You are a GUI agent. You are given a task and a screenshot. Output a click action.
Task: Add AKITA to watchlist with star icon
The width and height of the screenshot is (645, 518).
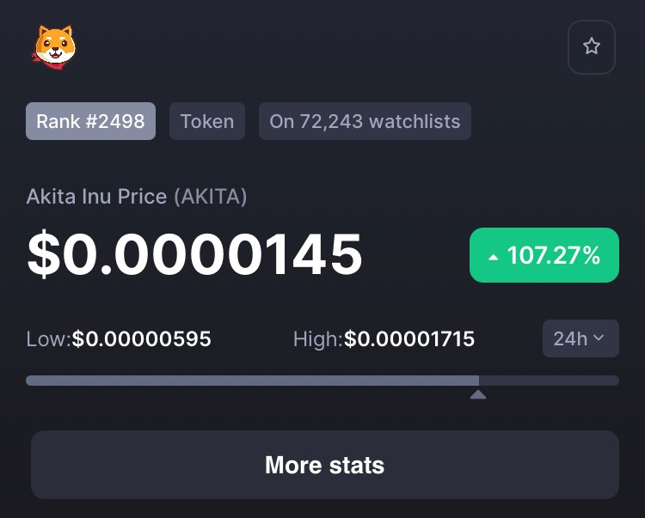[x=592, y=47]
